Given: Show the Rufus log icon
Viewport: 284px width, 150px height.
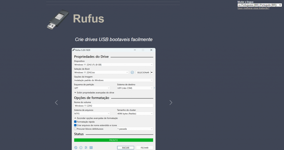Looking at the screenshot, I should (91, 148).
